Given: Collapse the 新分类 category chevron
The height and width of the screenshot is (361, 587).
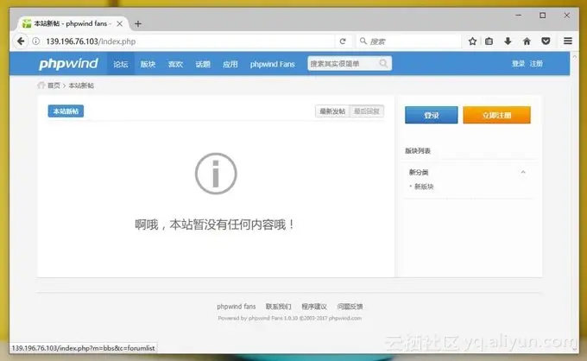Looking at the screenshot, I should tap(523, 172).
